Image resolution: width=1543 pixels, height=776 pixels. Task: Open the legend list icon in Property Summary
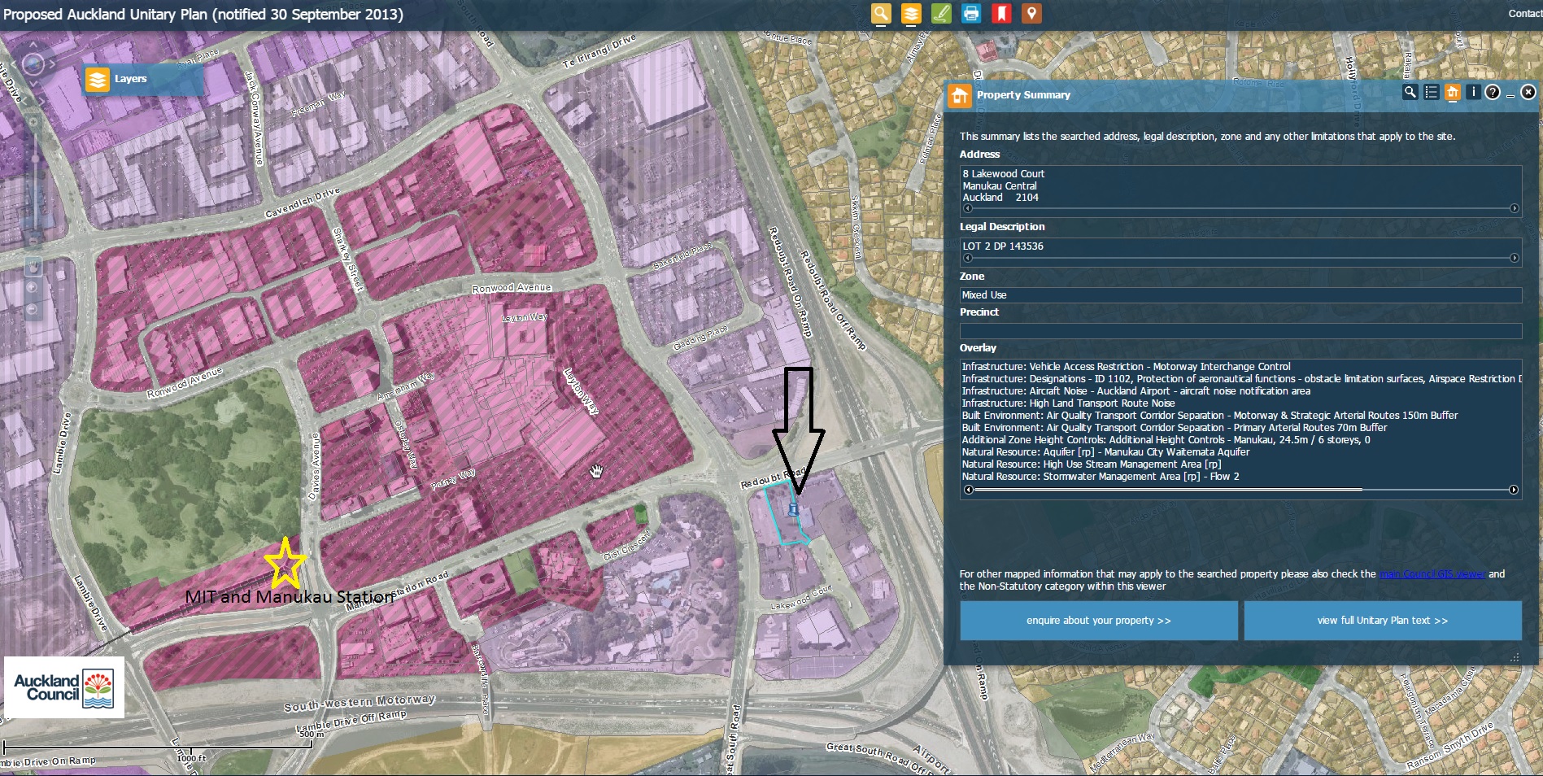coord(1432,93)
